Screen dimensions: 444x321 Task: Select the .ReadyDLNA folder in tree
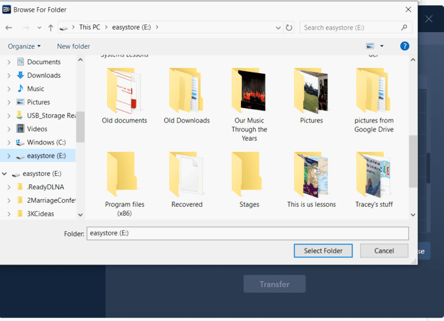coord(45,187)
